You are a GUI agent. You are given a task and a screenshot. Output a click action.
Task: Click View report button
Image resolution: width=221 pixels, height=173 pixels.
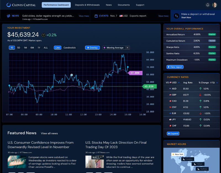[x=175, y=67]
